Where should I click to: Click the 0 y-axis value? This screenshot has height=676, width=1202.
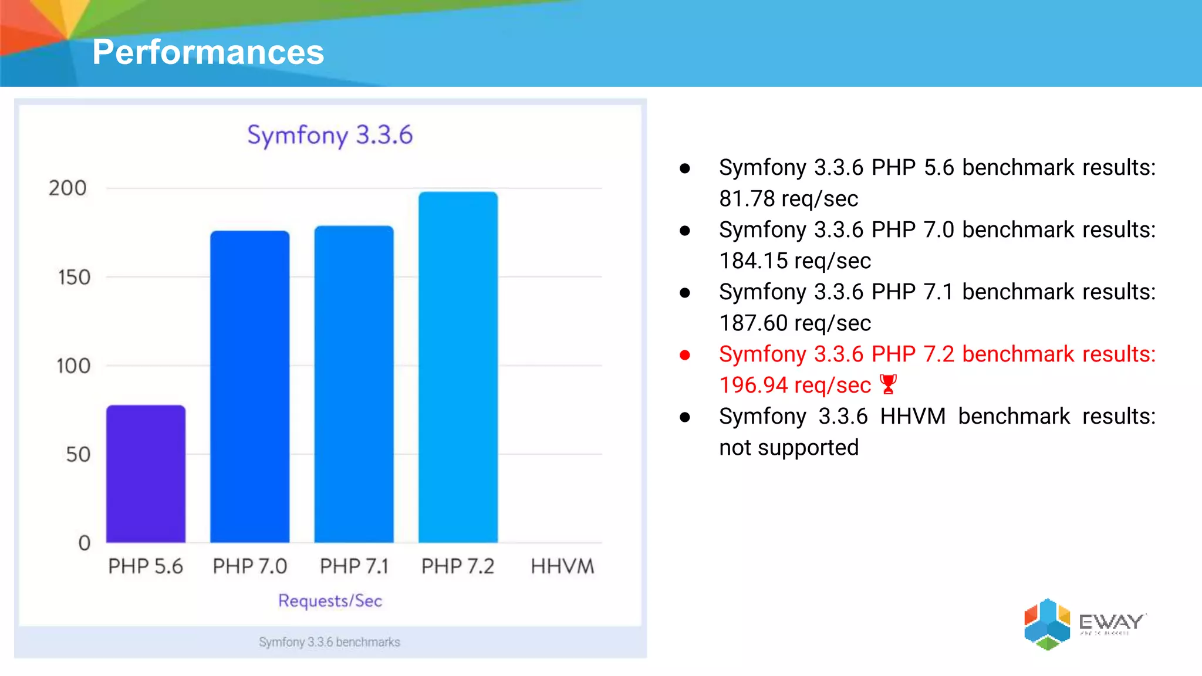pyautogui.click(x=85, y=543)
